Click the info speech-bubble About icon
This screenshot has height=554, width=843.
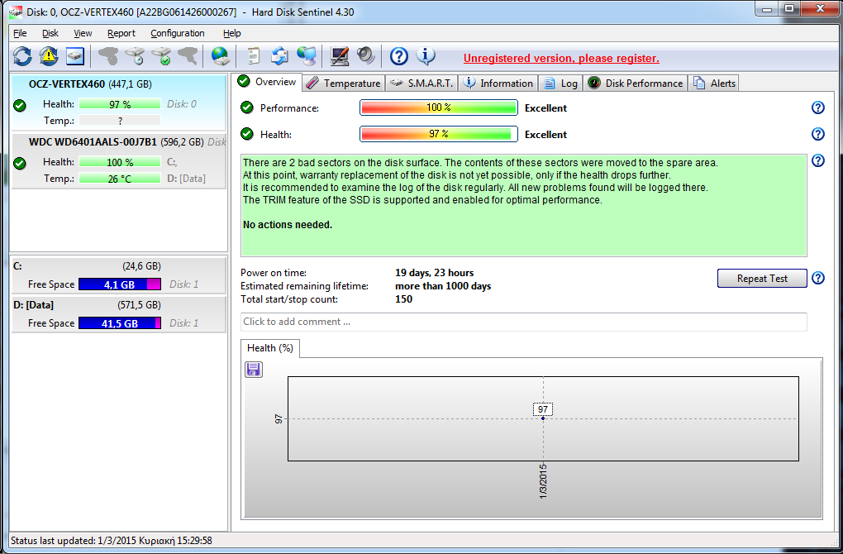426,55
